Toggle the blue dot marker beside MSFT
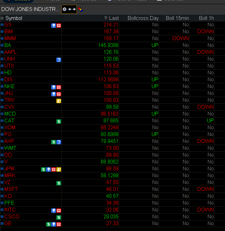Viewport: 225px width, 231px height. pyautogui.click(x=2, y=189)
